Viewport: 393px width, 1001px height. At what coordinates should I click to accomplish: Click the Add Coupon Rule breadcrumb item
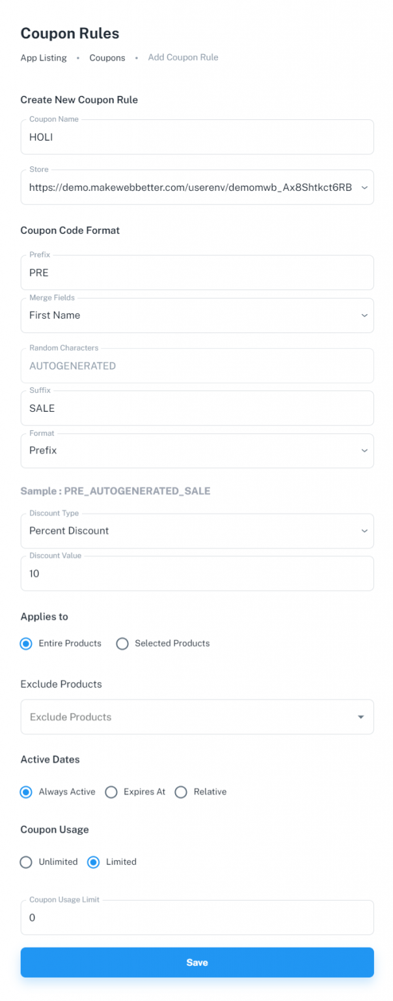[183, 58]
